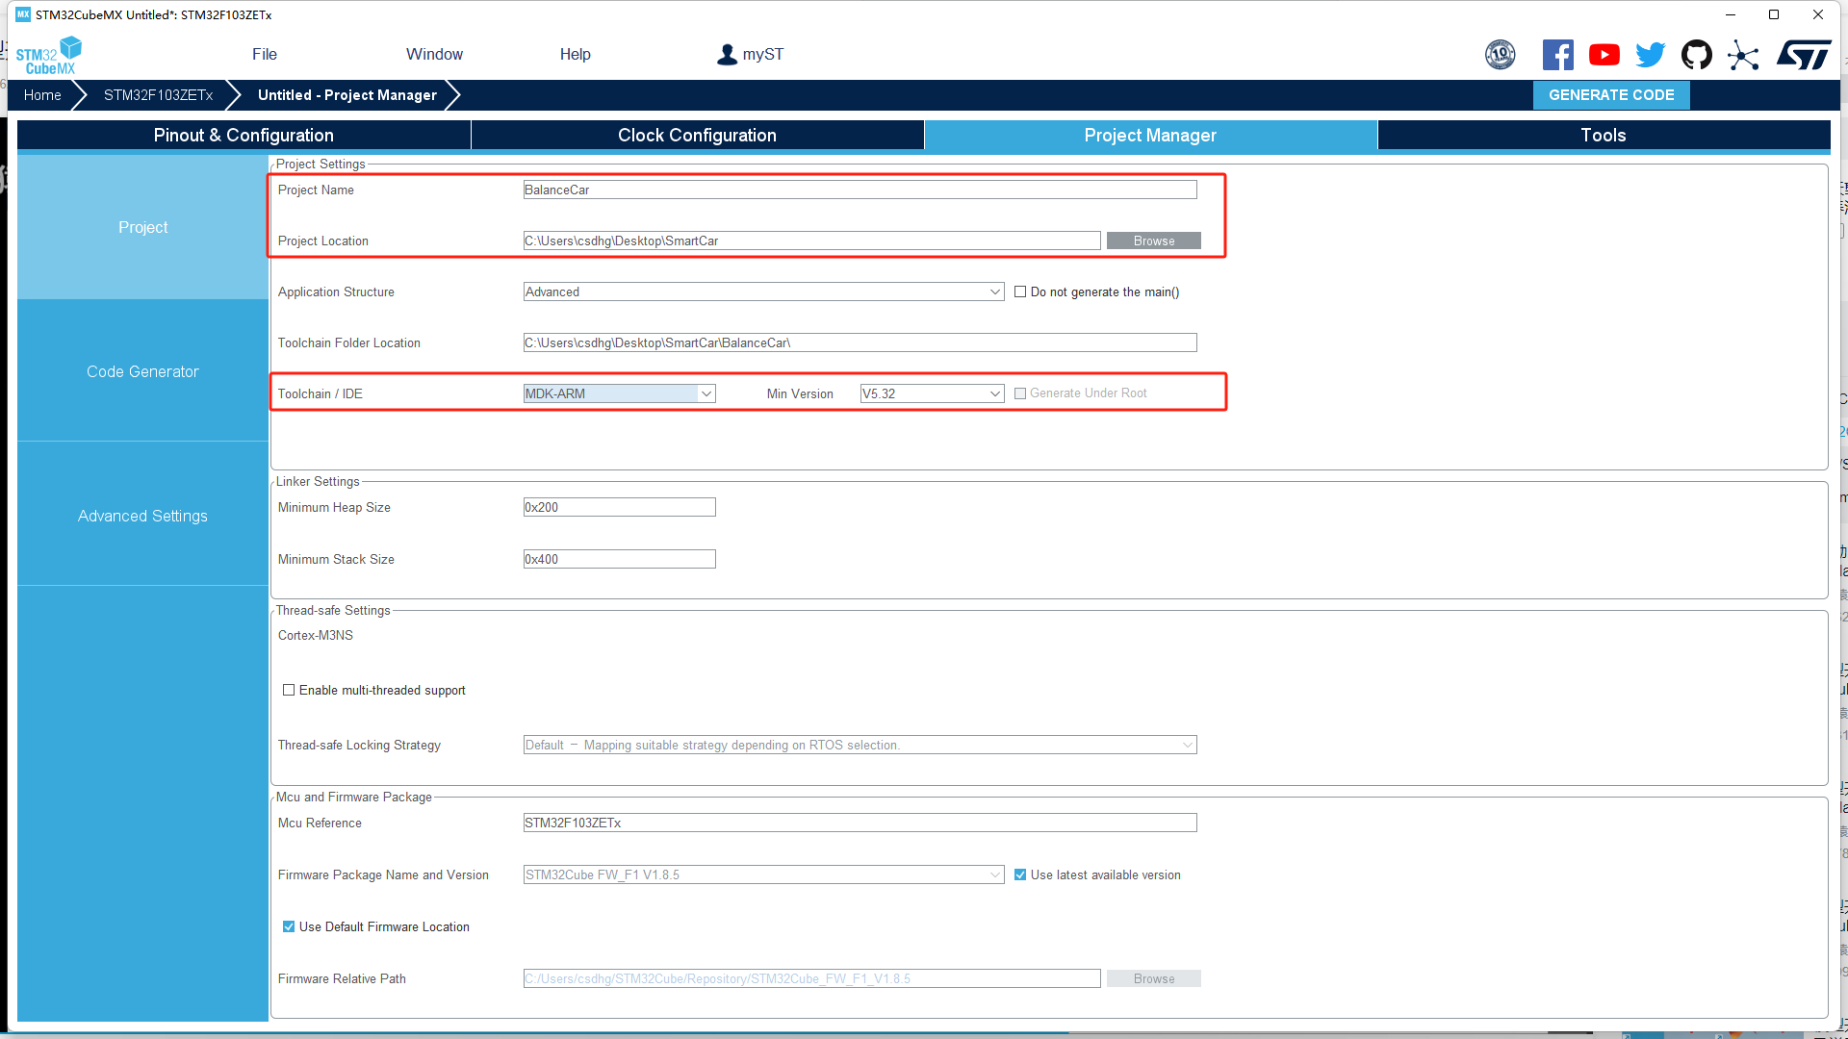
Task: Click the Toolchain Folder Location field
Action: tap(860, 343)
